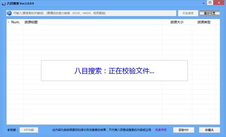
Task: Open 播放设置 playback settings
Action: (x=210, y=13)
